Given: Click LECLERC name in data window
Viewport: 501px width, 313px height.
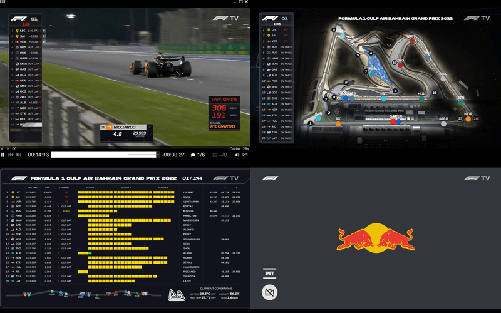Looking at the screenshot, I should (x=189, y=192).
